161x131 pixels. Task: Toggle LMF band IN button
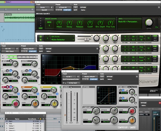coord(38,94)
